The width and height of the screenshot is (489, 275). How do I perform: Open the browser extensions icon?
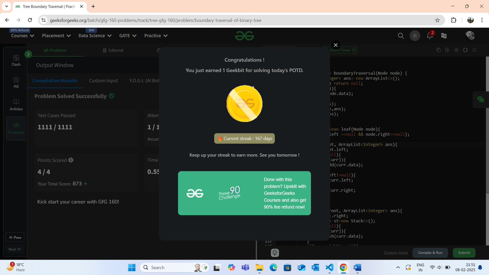click(x=454, y=20)
